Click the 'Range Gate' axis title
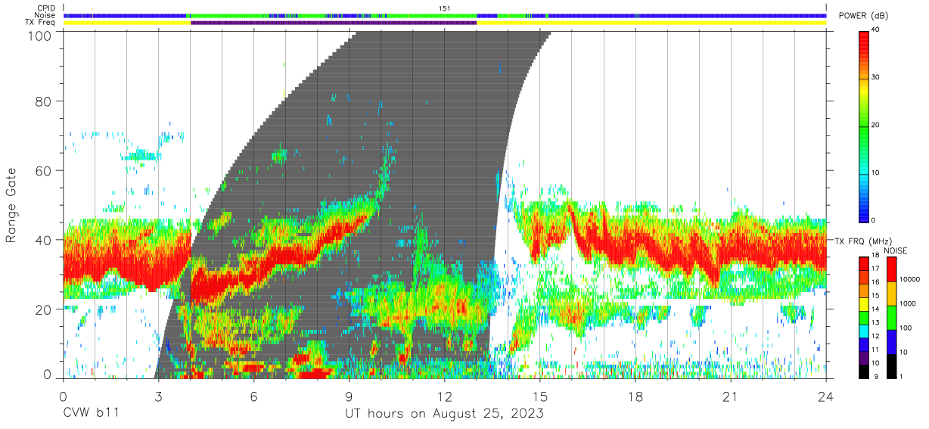The height and width of the screenshot is (429, 929). click(11, 205)
